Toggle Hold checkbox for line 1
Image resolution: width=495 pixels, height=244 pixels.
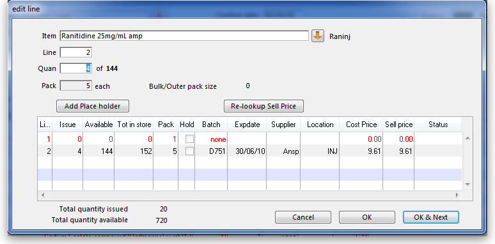tap(189, 139)
